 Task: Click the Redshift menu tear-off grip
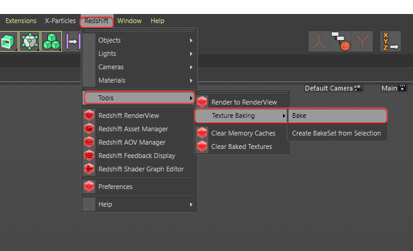[140, 30]
